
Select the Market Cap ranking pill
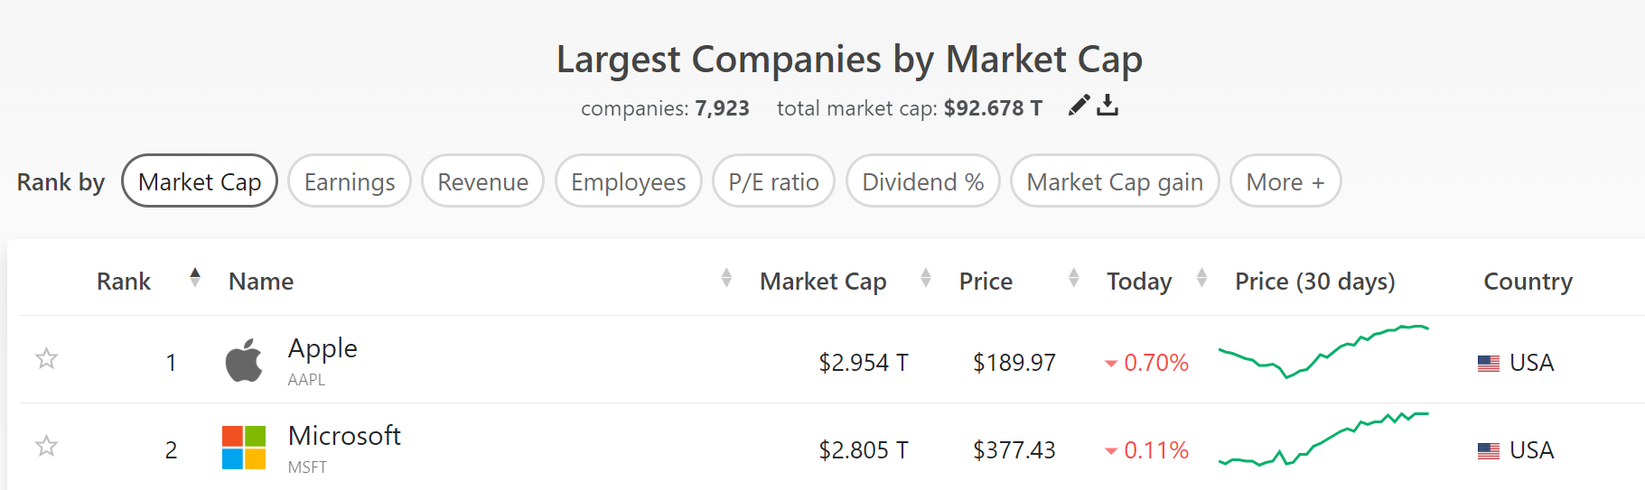point(200,181)
